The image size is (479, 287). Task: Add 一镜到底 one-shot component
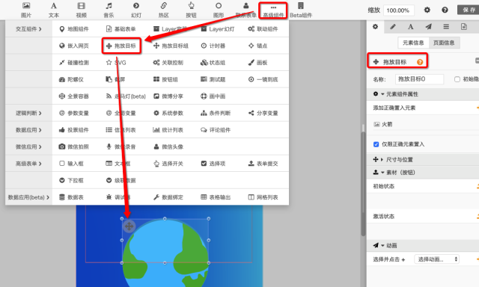coord(263,79)
